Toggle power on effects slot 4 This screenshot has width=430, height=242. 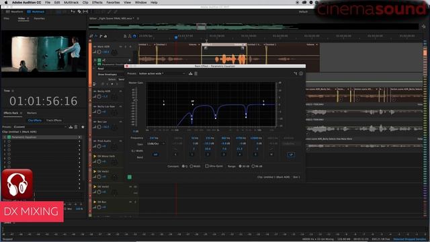9,150
